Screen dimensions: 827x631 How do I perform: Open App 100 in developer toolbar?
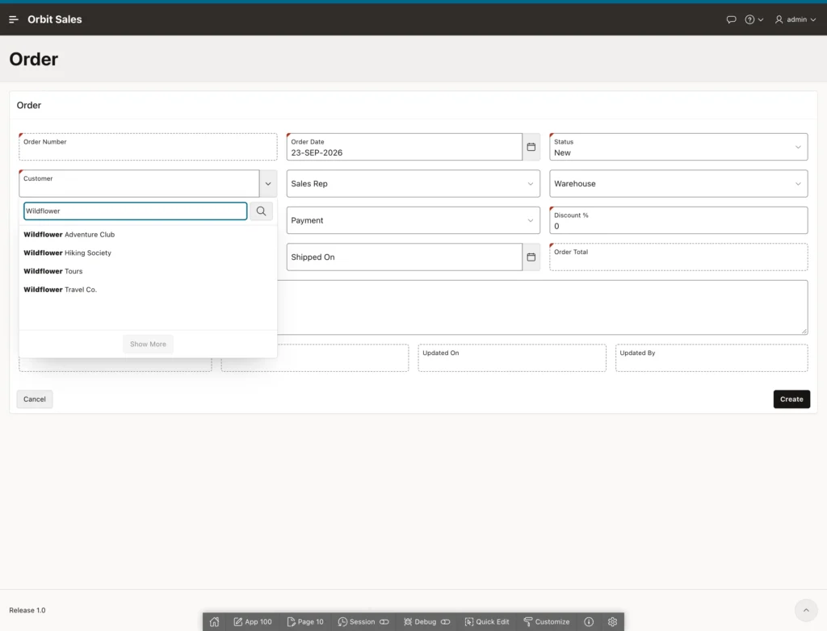coord(253,622)
